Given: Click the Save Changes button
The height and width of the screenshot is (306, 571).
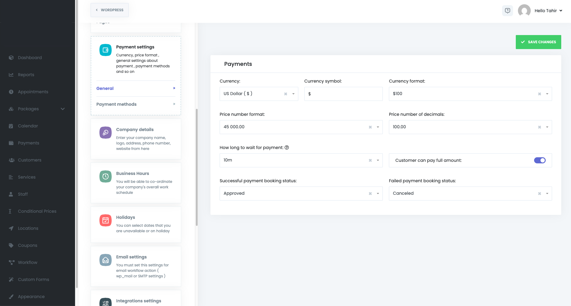Looking at the screenshot, I should 538,42.
